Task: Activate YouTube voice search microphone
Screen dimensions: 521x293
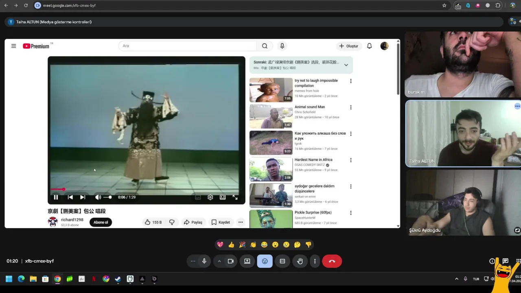Action: pyautogui.click(x=282, y=46)
